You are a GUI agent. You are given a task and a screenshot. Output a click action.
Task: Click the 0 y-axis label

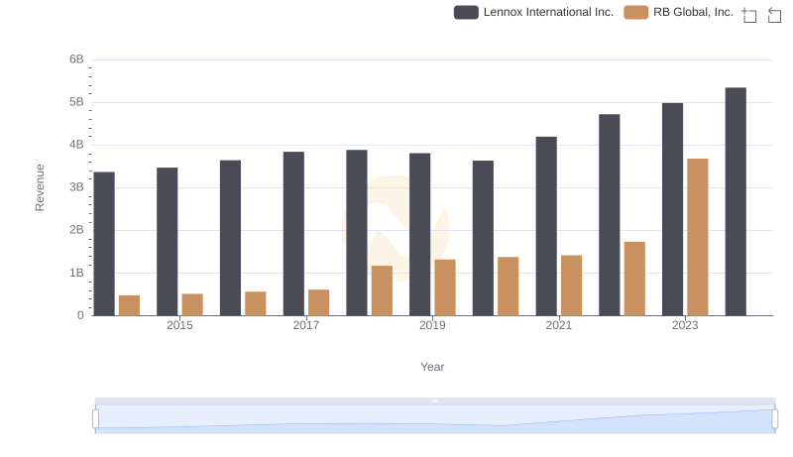click(x=80, y=315)
